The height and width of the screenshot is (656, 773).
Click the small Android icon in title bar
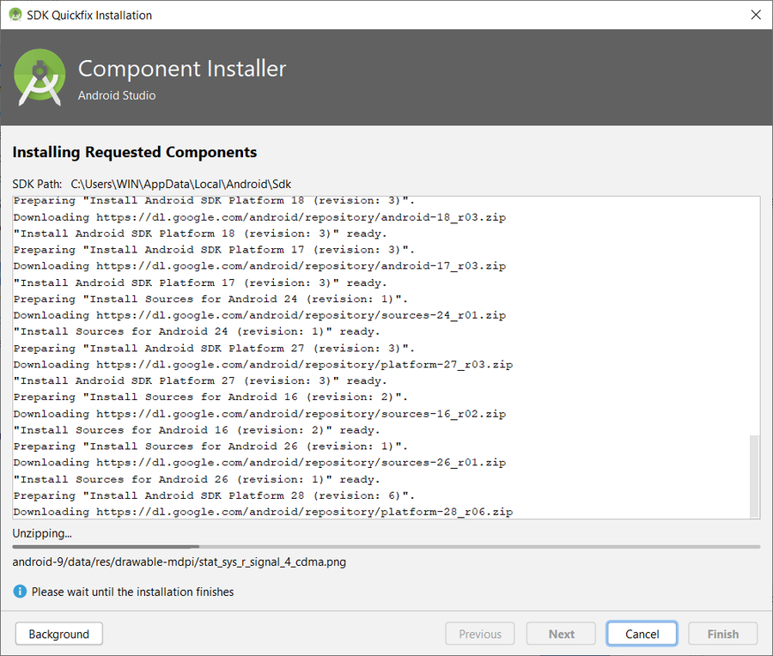pos(15,15)
